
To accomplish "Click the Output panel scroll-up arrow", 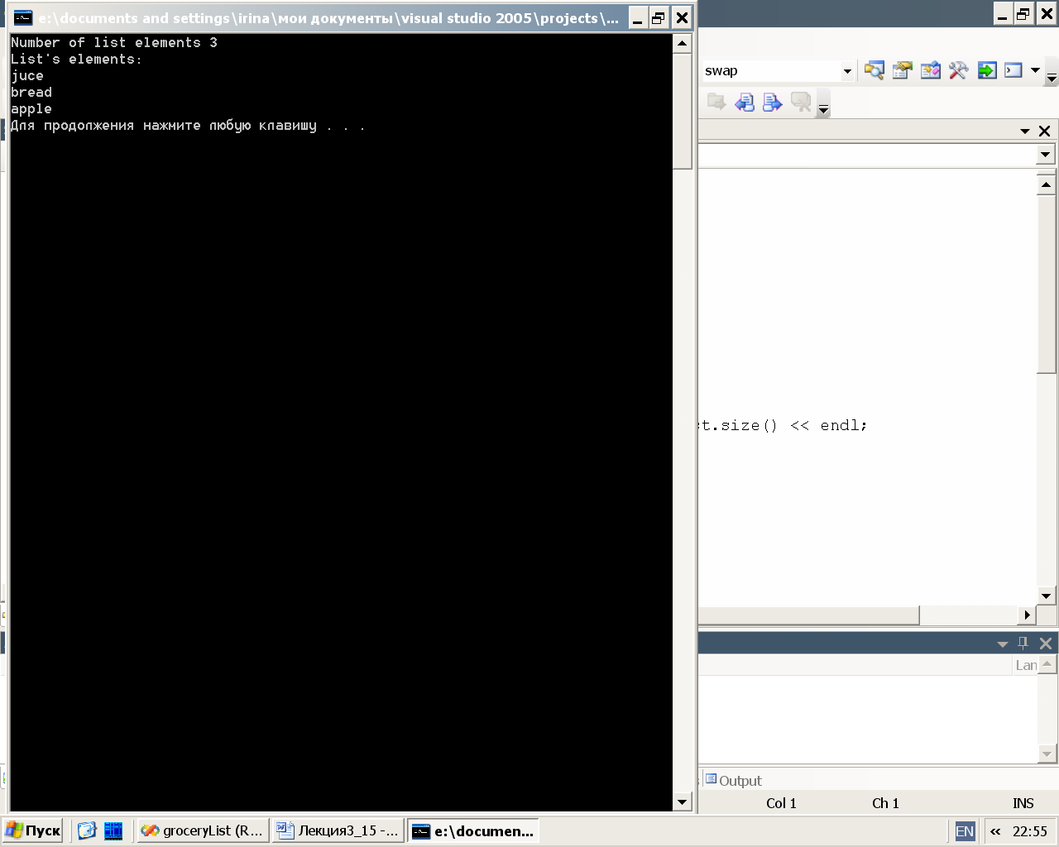I will [1047, 664].
